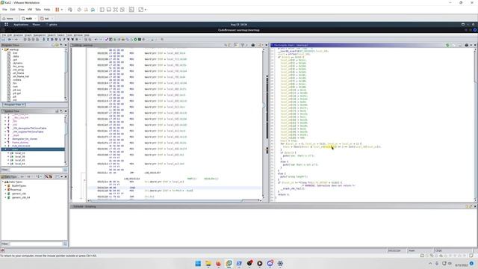Click the Decompile panel snapshot camera icon

pyautogui.click(x=466, y=45)
